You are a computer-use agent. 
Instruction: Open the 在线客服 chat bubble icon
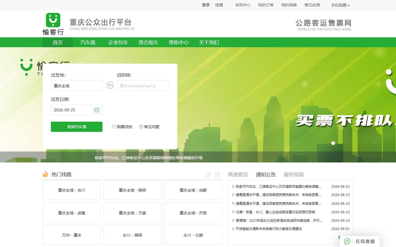point(347,242)
